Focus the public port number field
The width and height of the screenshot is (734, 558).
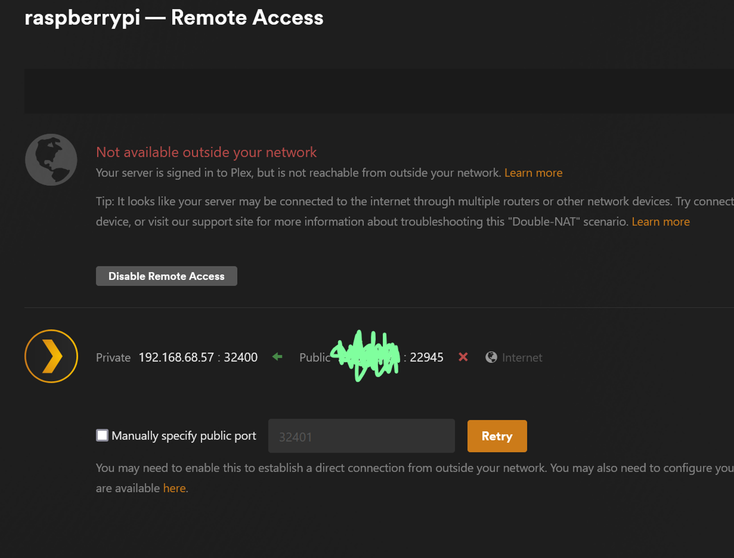coord(361,436)
